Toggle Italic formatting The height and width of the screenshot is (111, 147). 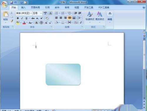point(22,18)
